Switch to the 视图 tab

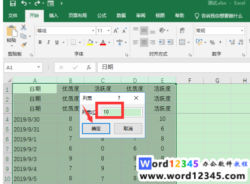point(160,15)
